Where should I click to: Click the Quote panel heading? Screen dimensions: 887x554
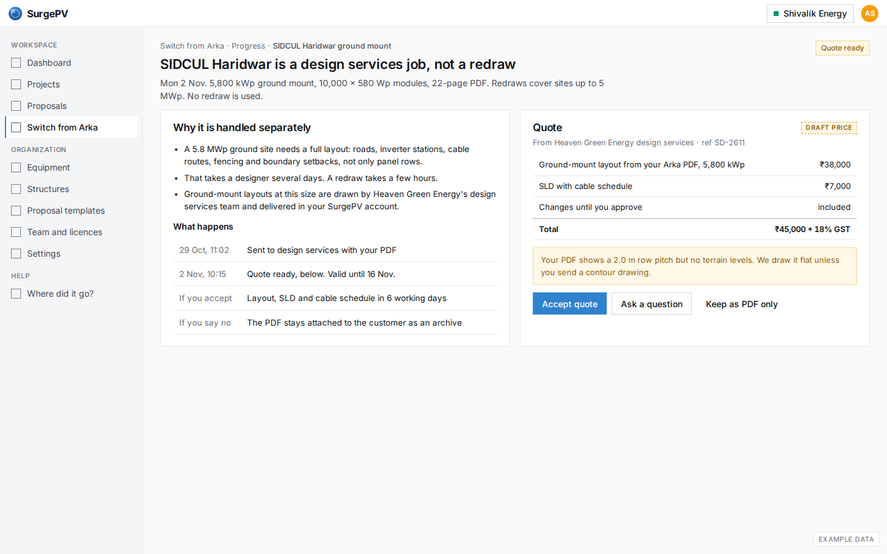pyautogui.click(x=548, y=127)
